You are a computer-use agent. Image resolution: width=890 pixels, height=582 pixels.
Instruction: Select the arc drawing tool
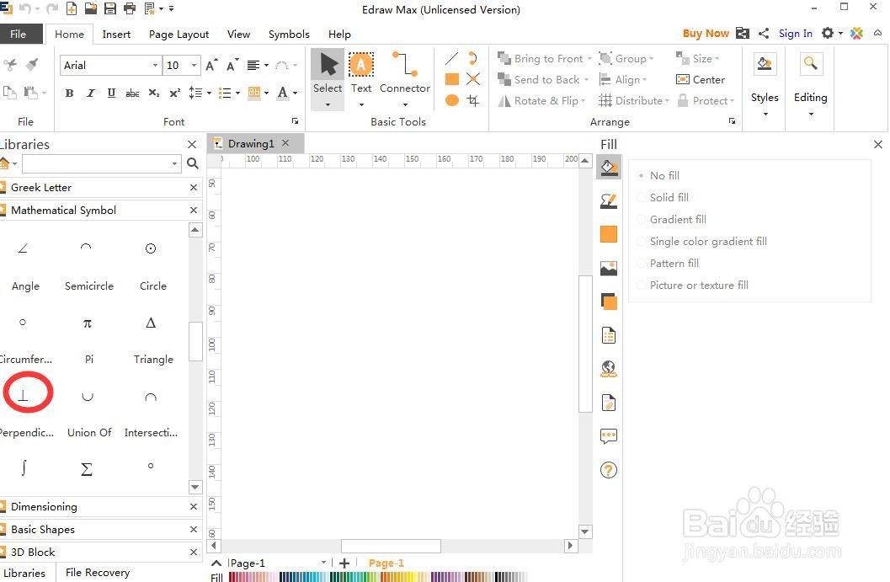tap(473, 58)
